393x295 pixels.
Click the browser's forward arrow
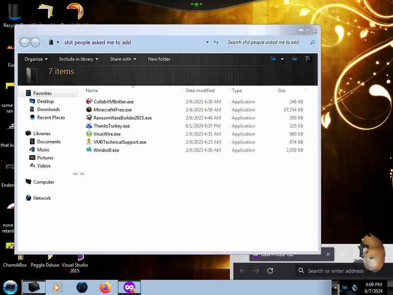point(256,271)
